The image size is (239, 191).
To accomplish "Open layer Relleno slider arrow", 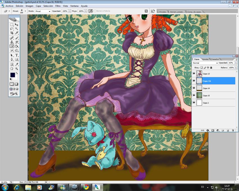I will (236, 67).
